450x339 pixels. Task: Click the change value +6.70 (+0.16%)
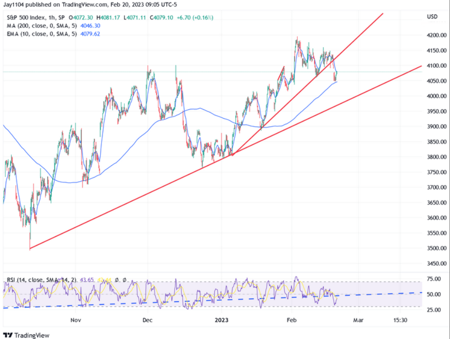tap(195, 17)
